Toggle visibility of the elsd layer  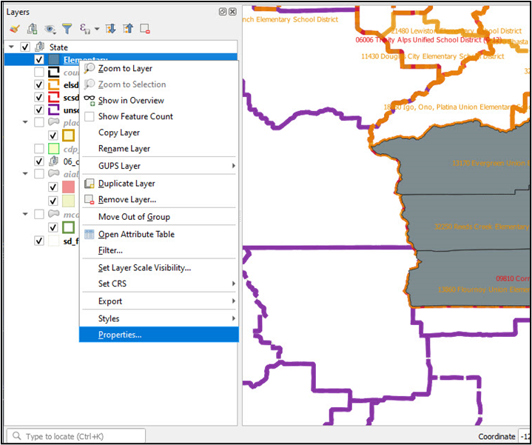(39, 85)
